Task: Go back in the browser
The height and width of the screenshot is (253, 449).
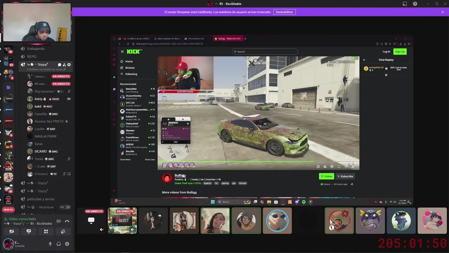Action: [x=120, y=44]
